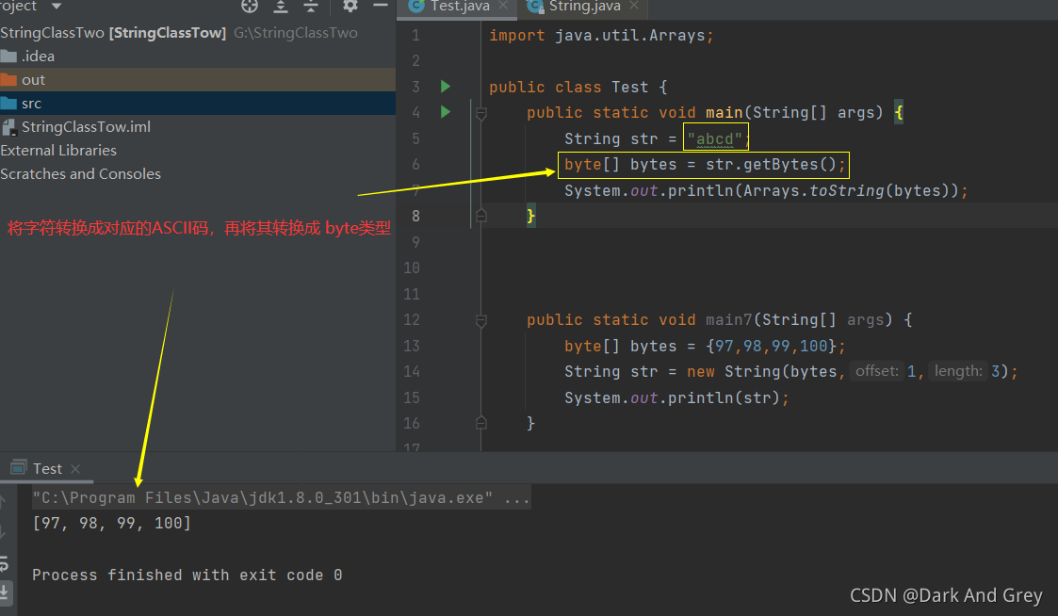The image size is (1058, 616).
Task: Select the src folder
Action: coord(198,104)
